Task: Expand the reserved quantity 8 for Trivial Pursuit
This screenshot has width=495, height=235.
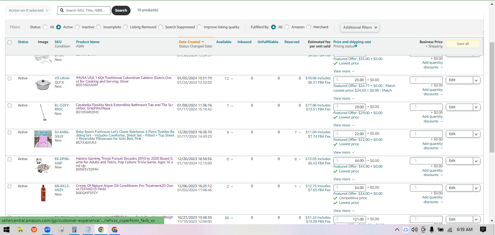Action: [x=298, y=159]
